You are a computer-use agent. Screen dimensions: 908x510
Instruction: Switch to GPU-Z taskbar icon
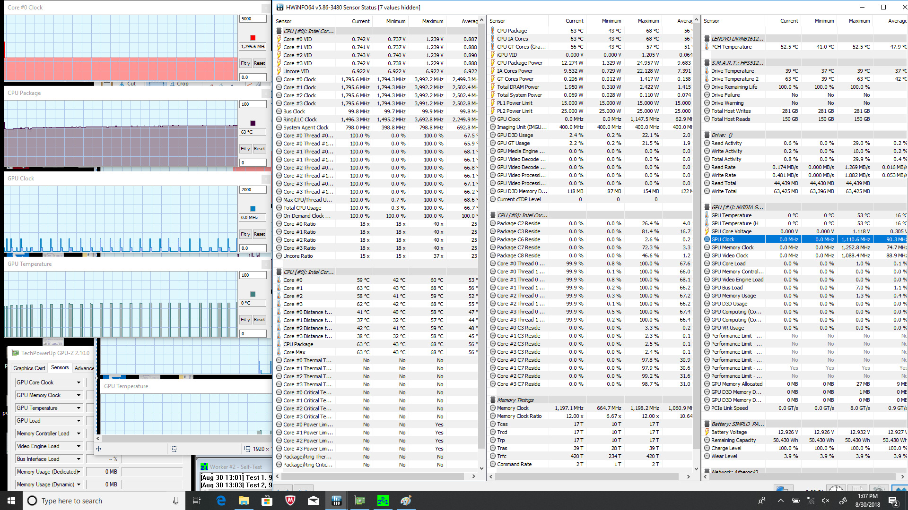[x=359, y=501]
